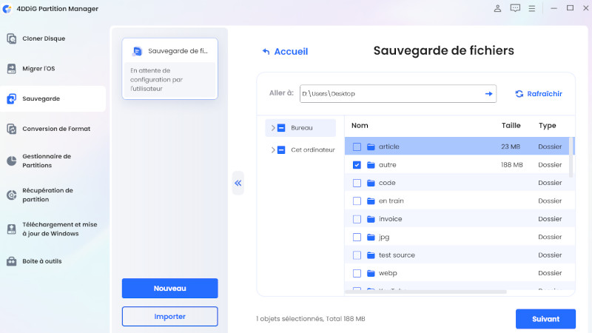The image size is (592, 333).
Task: Open the Boîte à outils icon
Action: [12, 261]
